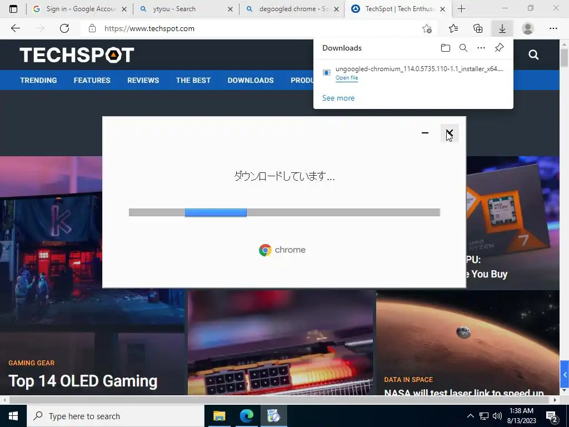Open Edge Settings and more menu

tap(553, 28)
